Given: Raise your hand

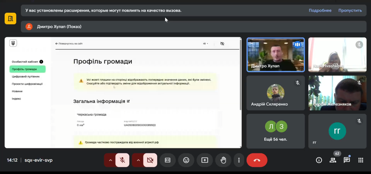Looking at the screenshot, I should coord(223,160).
